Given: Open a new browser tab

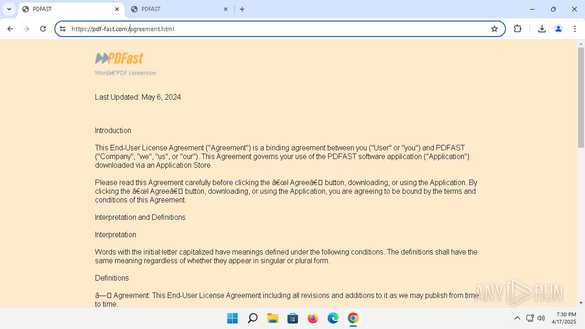Looking at the screenshot, I should [242, 9].
